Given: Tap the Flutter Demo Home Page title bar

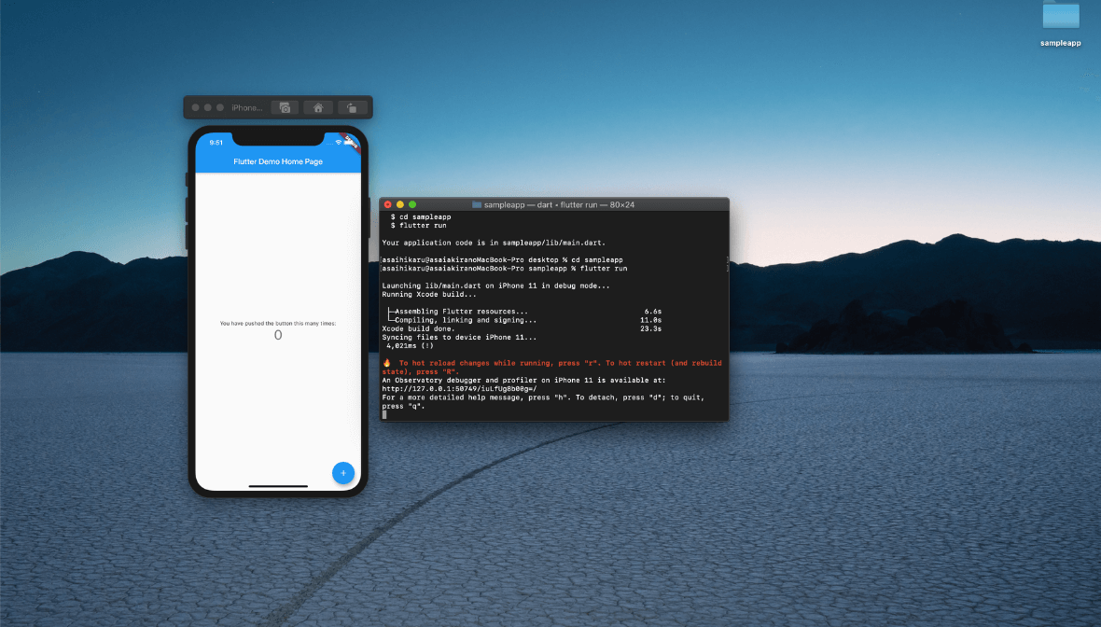Looking at the screenshot, I should click(x=277, y=160).
